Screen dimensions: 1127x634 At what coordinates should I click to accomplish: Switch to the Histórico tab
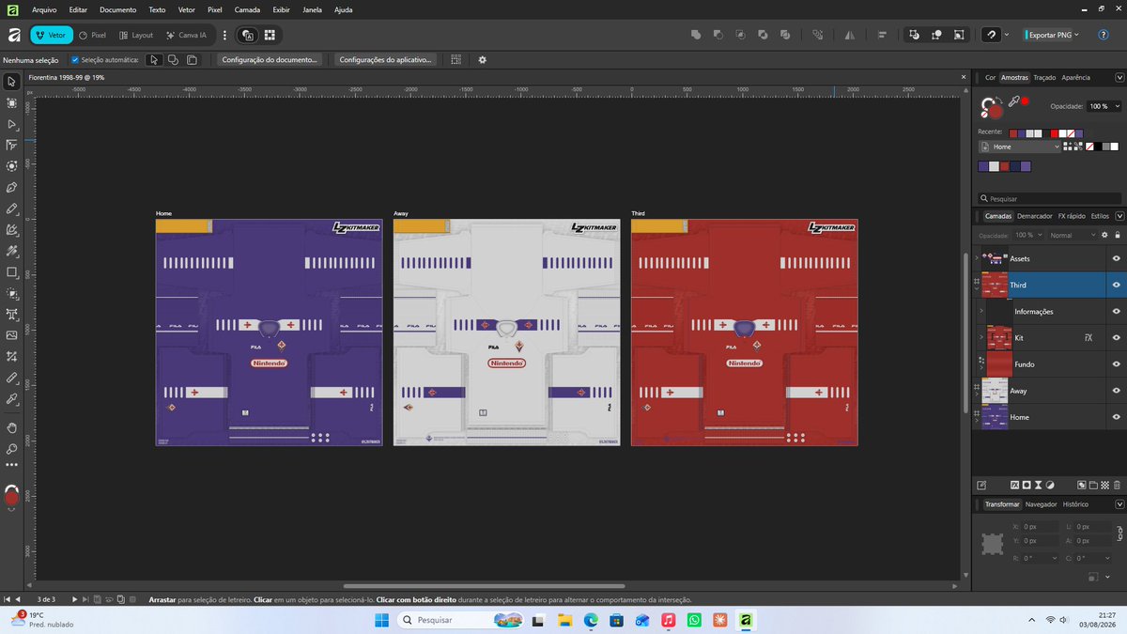(1075, 504)
